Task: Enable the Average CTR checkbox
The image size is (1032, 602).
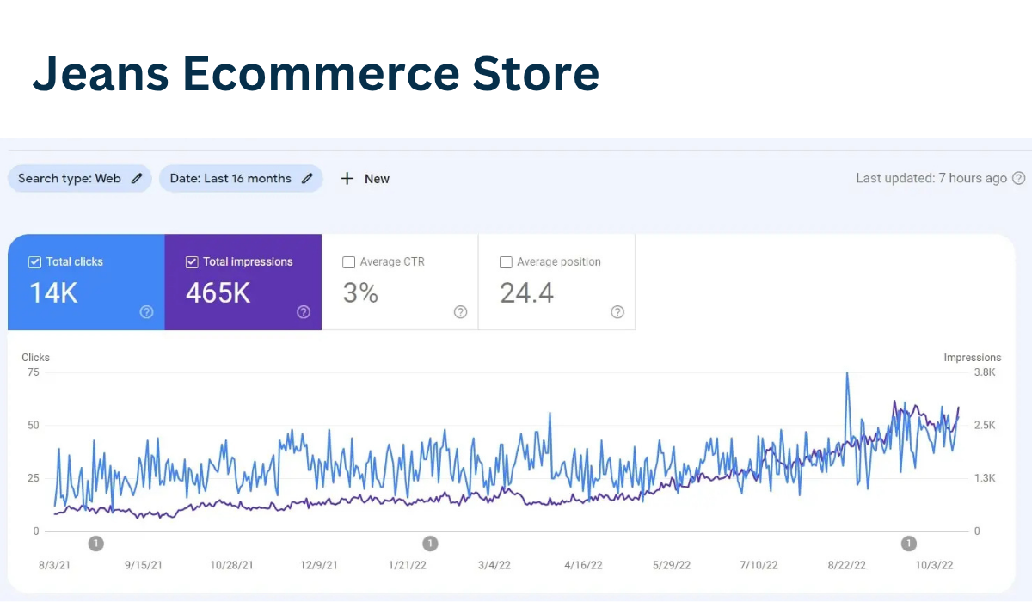Action: (348, 261)
